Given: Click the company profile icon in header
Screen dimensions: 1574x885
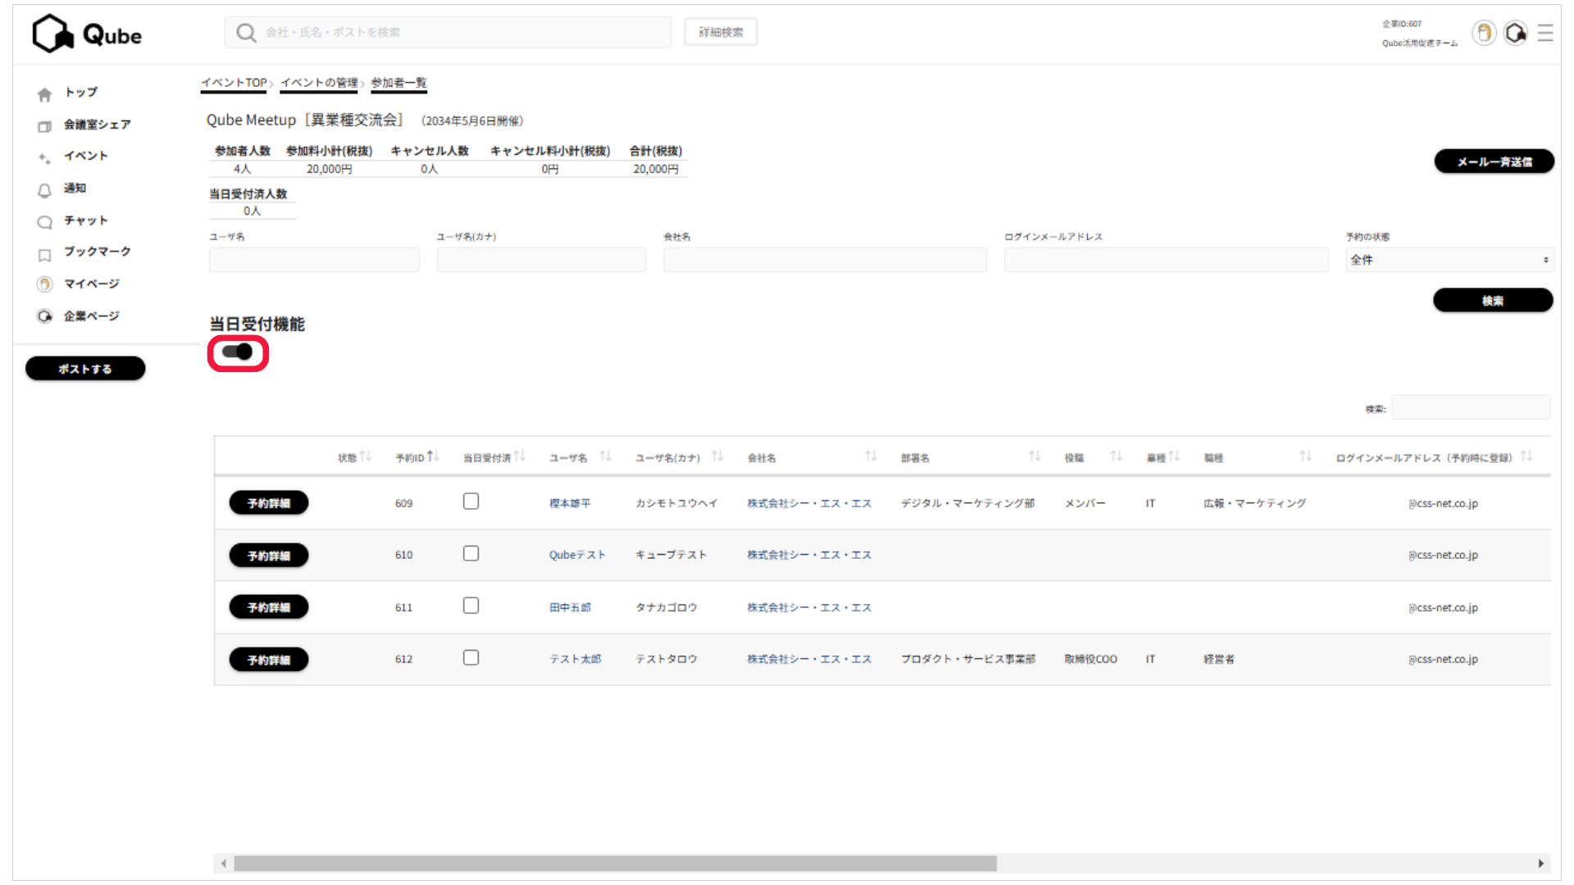Looking at the screenshot, I should pos(1516,33).
